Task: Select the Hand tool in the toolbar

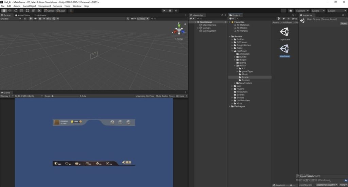Action: (4, 11)
